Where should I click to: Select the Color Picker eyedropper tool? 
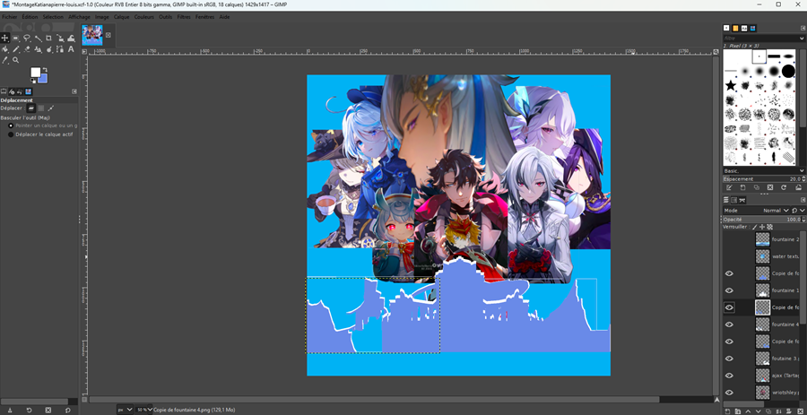click(x=4, y=60)
